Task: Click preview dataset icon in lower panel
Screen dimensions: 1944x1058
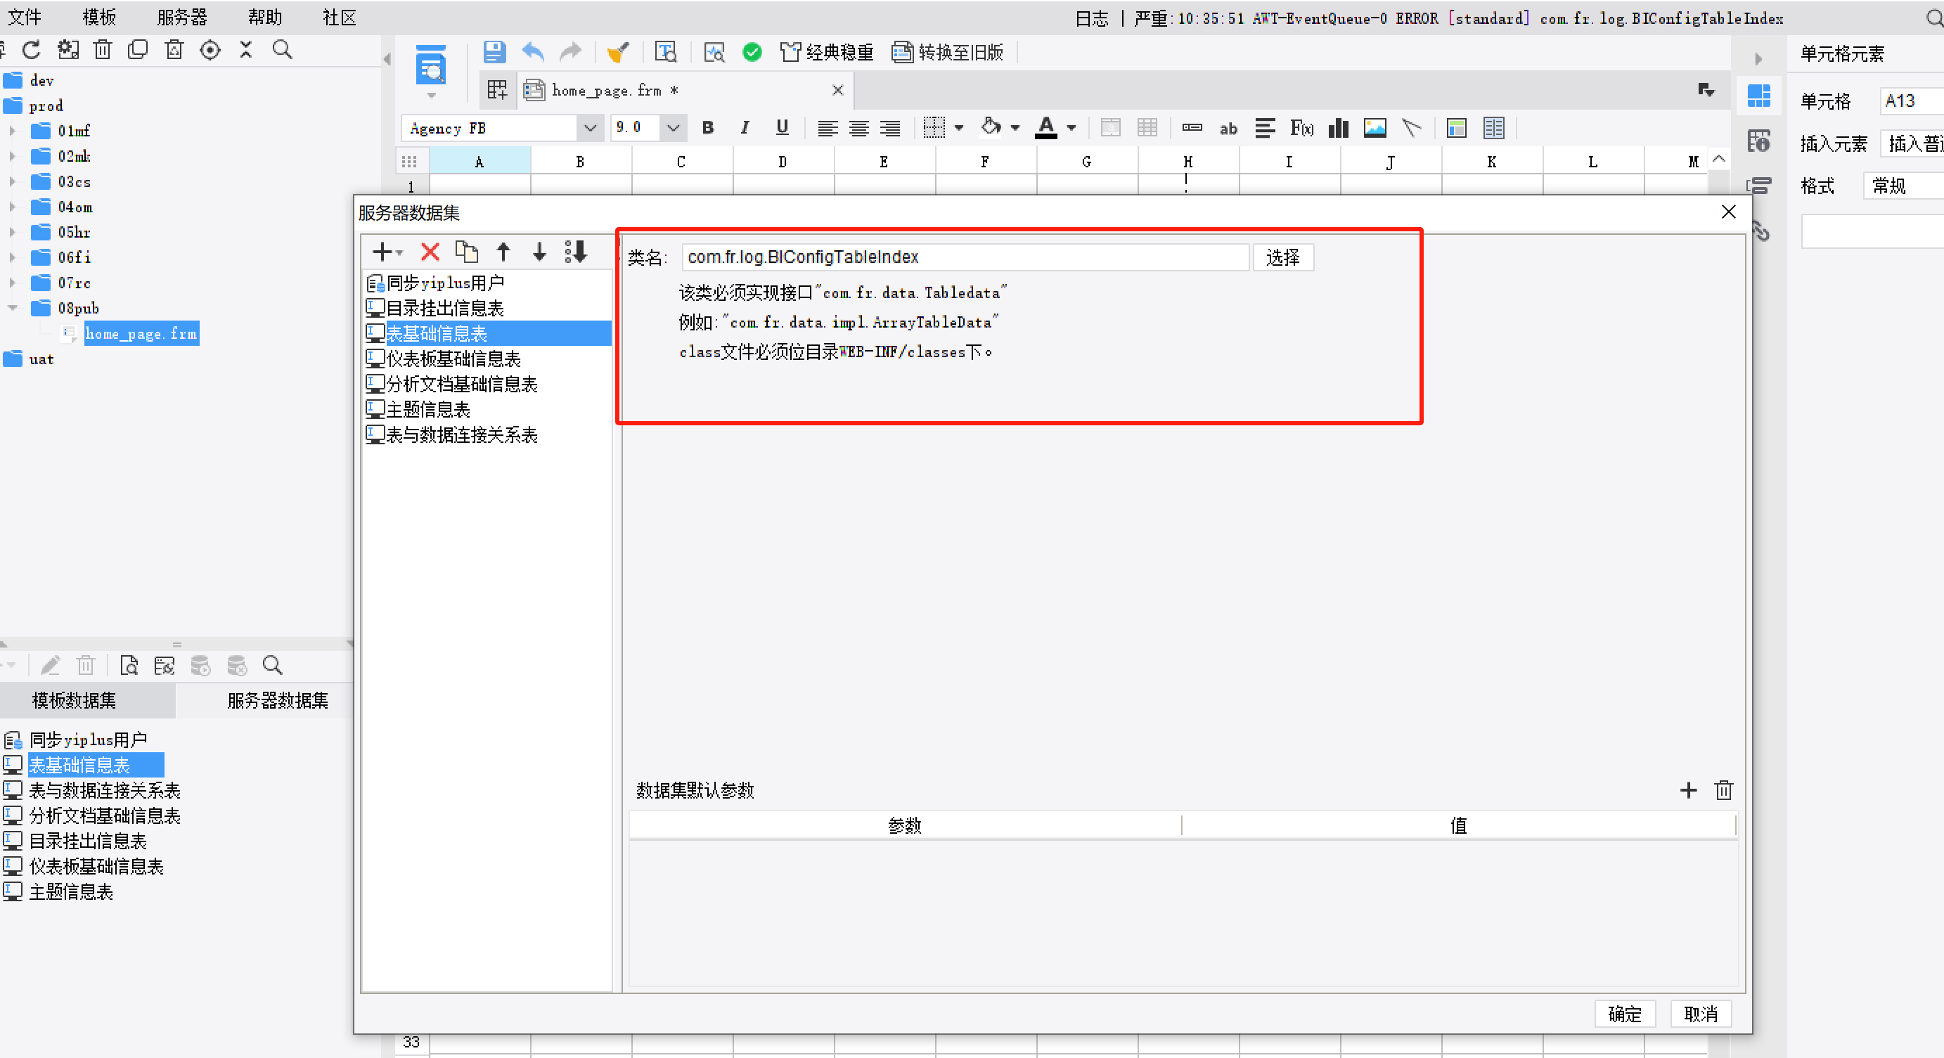Action: (x=129, y=665)
